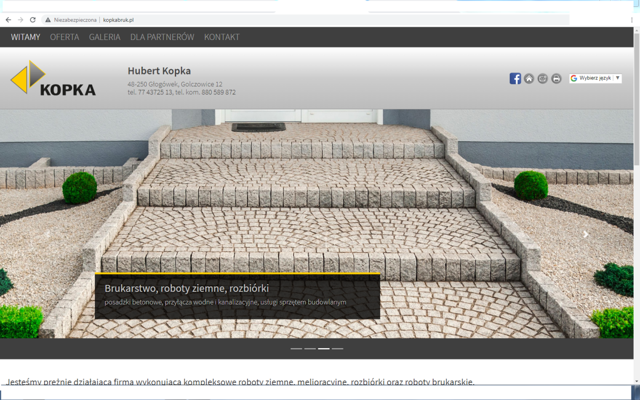The image size is (640, 400).
Task: Click the home icon in header
Action: tap(529, 78)
